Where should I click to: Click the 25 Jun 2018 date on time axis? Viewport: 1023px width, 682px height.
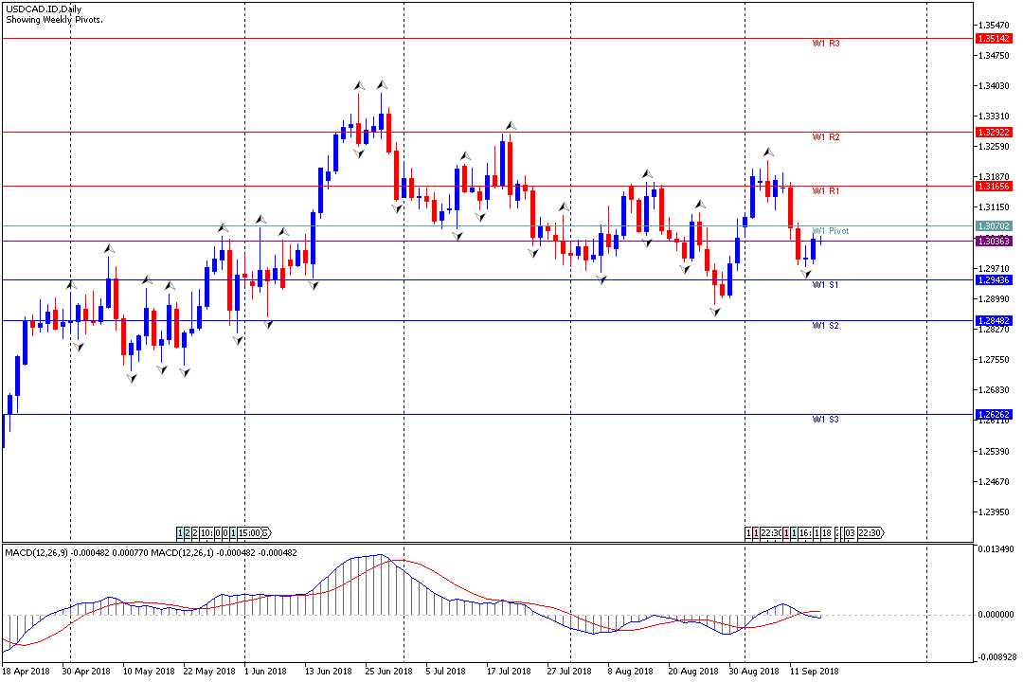(389, 672)
